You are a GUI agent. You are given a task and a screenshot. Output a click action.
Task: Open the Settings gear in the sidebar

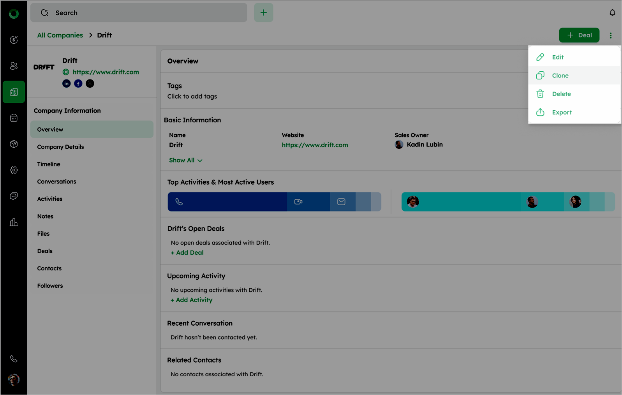click(14, 170)
